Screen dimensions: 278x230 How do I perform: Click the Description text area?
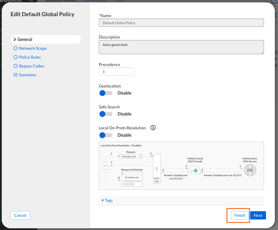point(181,47)
